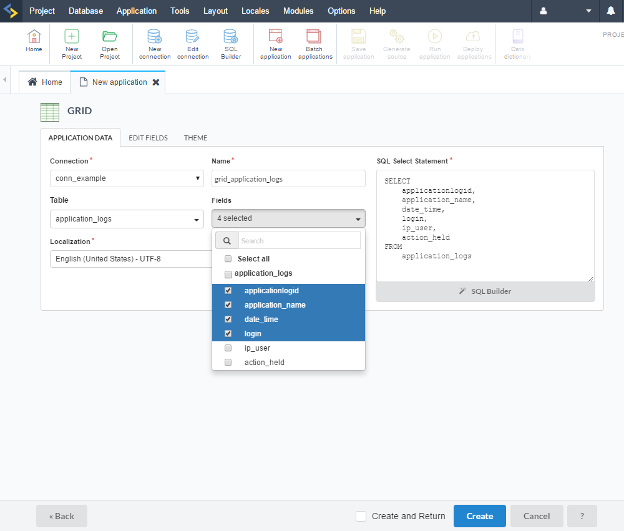The image size is (624, 531).
Task: Click the SQL Builder button below the statement
Action: 485,291
